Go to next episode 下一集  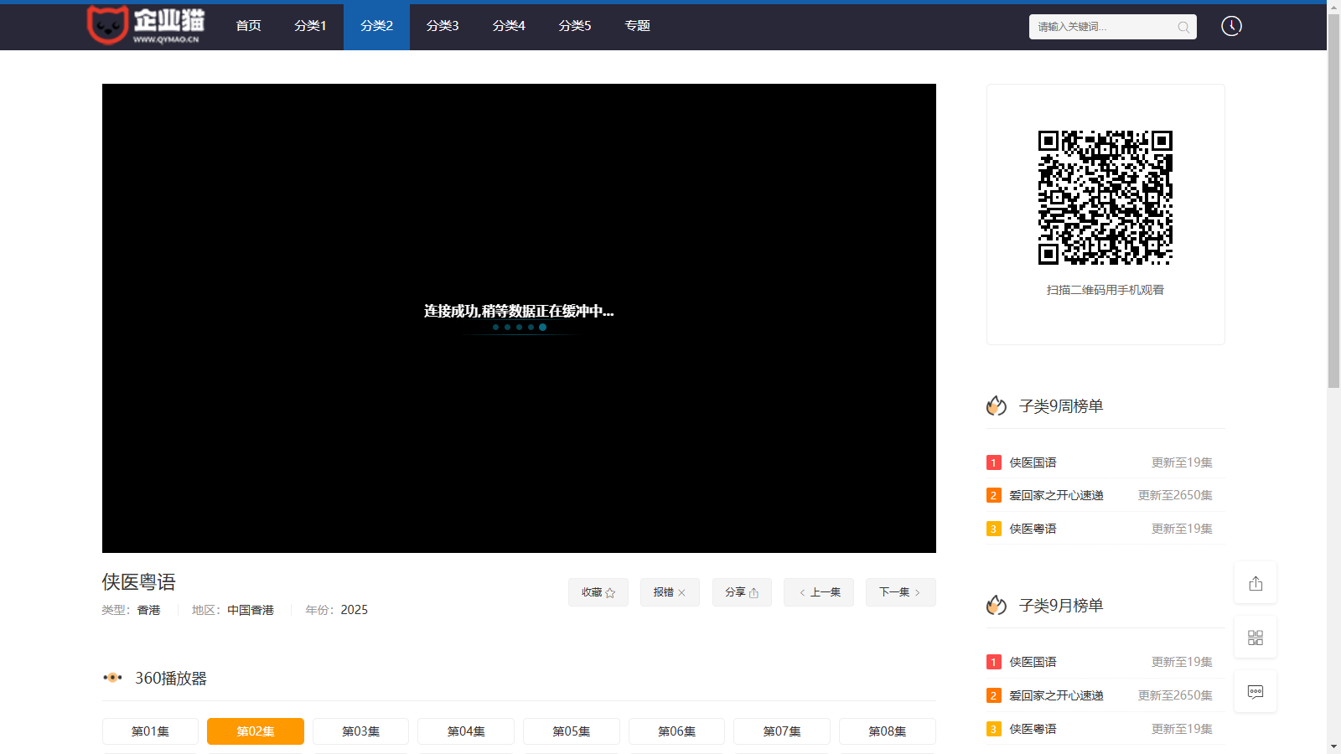[x=900, y=592]
